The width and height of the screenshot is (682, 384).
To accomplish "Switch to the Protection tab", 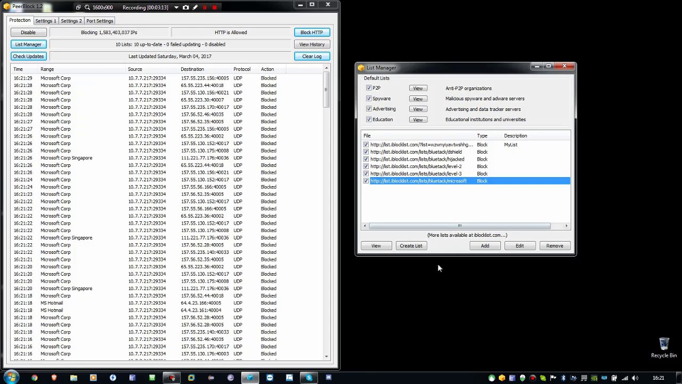I will [20, 20].
